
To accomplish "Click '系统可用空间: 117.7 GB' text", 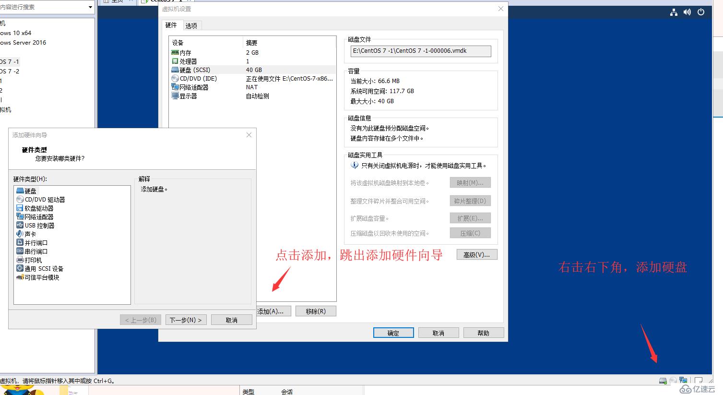I will tap(382, 91).
